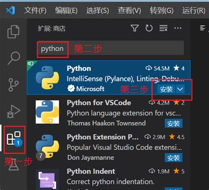Click the editor outline icon at top right

pos(202,28)
